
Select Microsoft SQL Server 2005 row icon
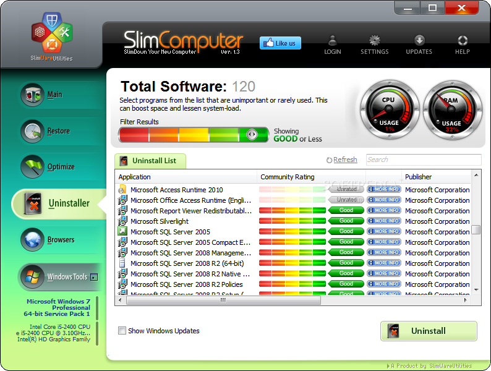(x=122, y=231)
